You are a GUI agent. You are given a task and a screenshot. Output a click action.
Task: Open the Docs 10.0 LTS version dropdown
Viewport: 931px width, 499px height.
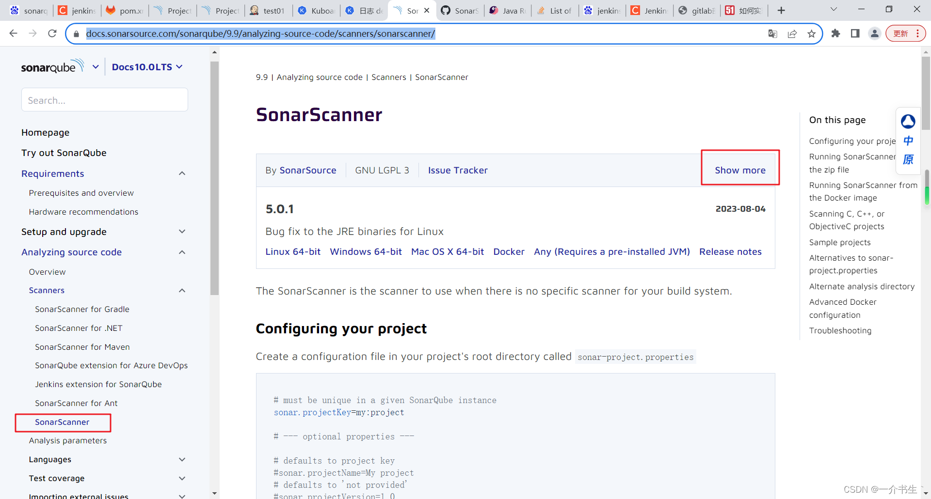[x=147, y=67]
